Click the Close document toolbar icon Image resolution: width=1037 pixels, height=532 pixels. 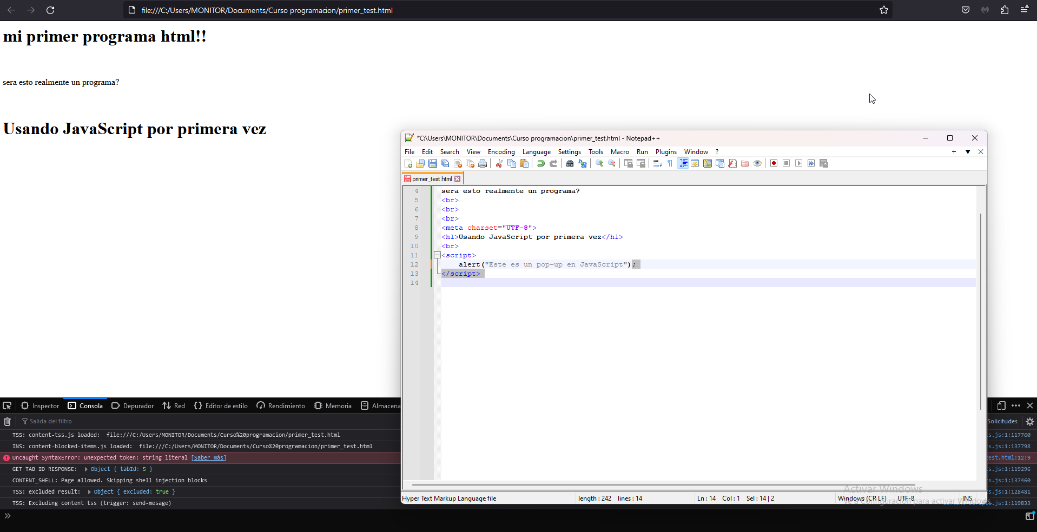click(458, 163)
